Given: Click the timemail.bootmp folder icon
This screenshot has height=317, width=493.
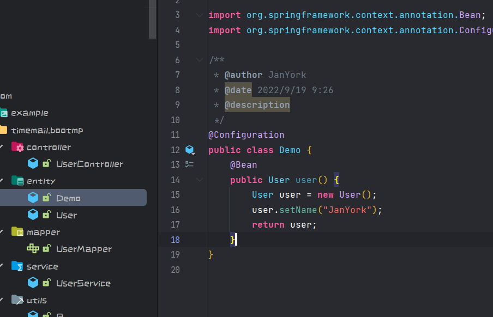Looking at the screenshot, I should [4, 130].
